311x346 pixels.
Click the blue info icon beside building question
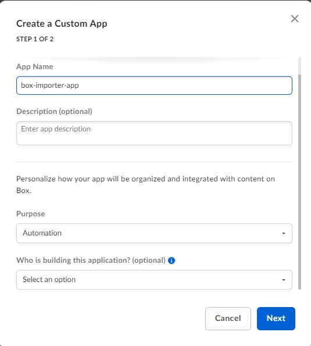pyautogui.click(x=171, y=261)
